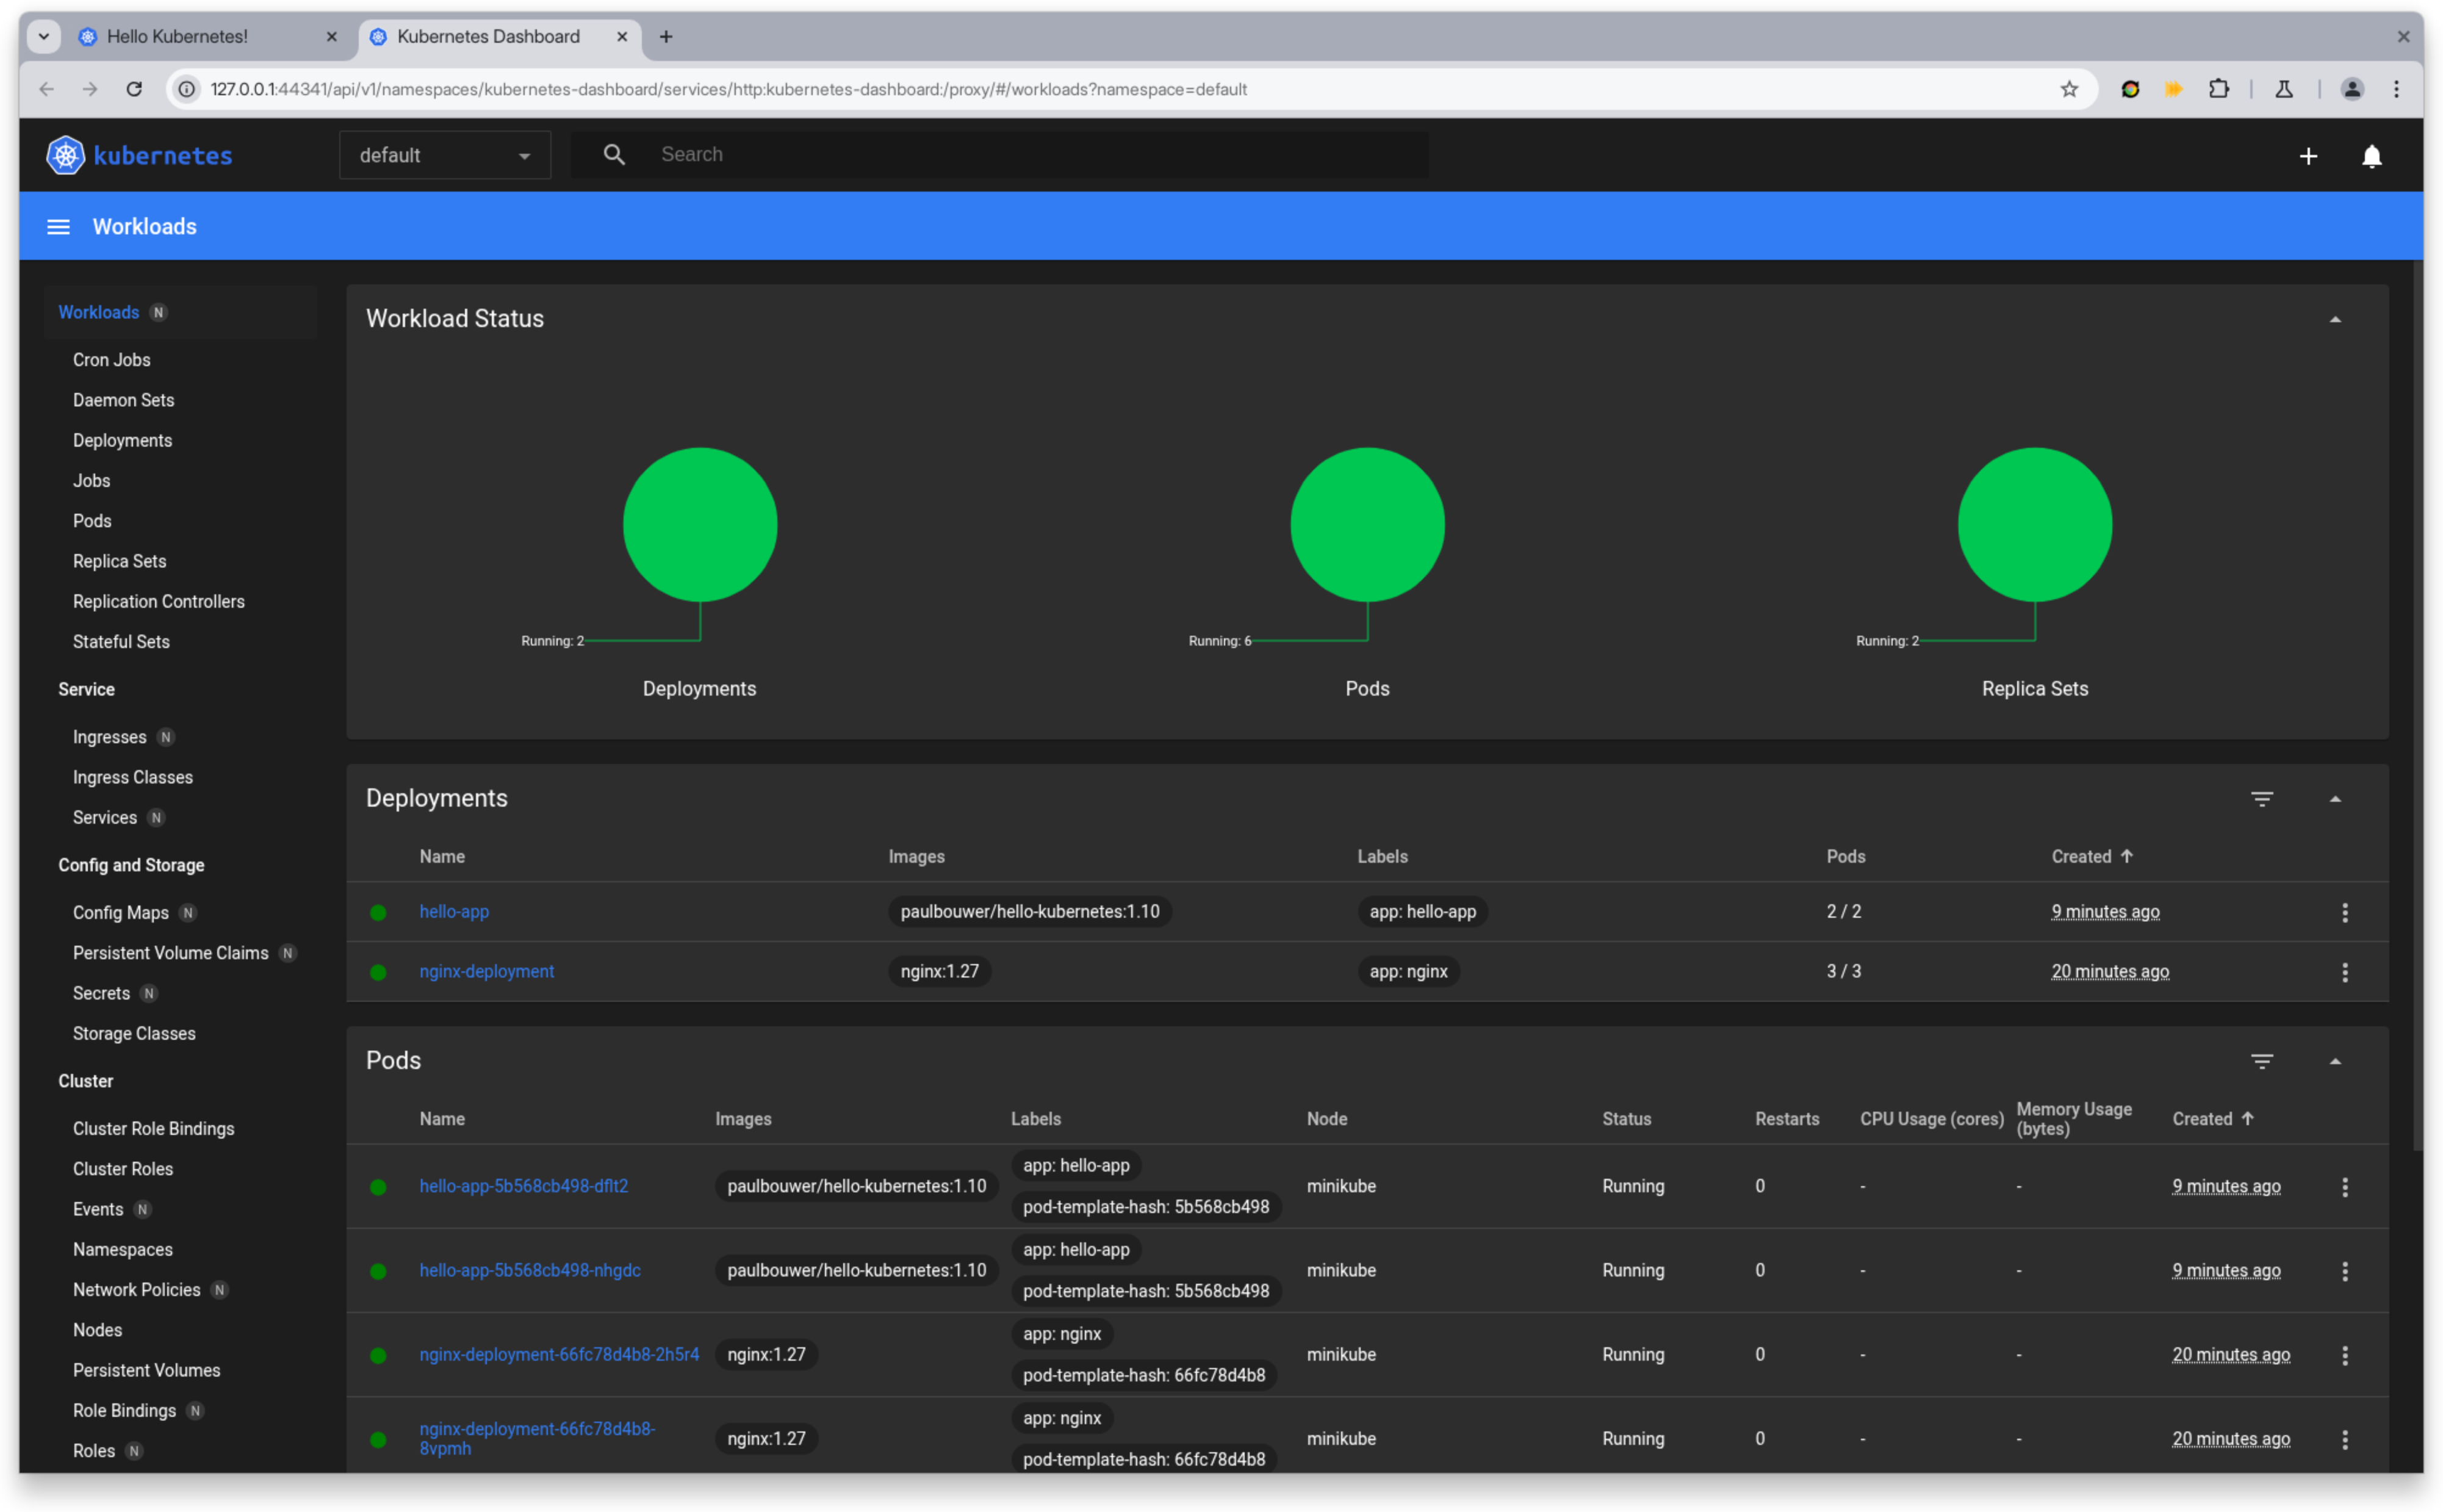Click the Kubernetes logo
This screenshot has width=2443, height=1512.
139,155
